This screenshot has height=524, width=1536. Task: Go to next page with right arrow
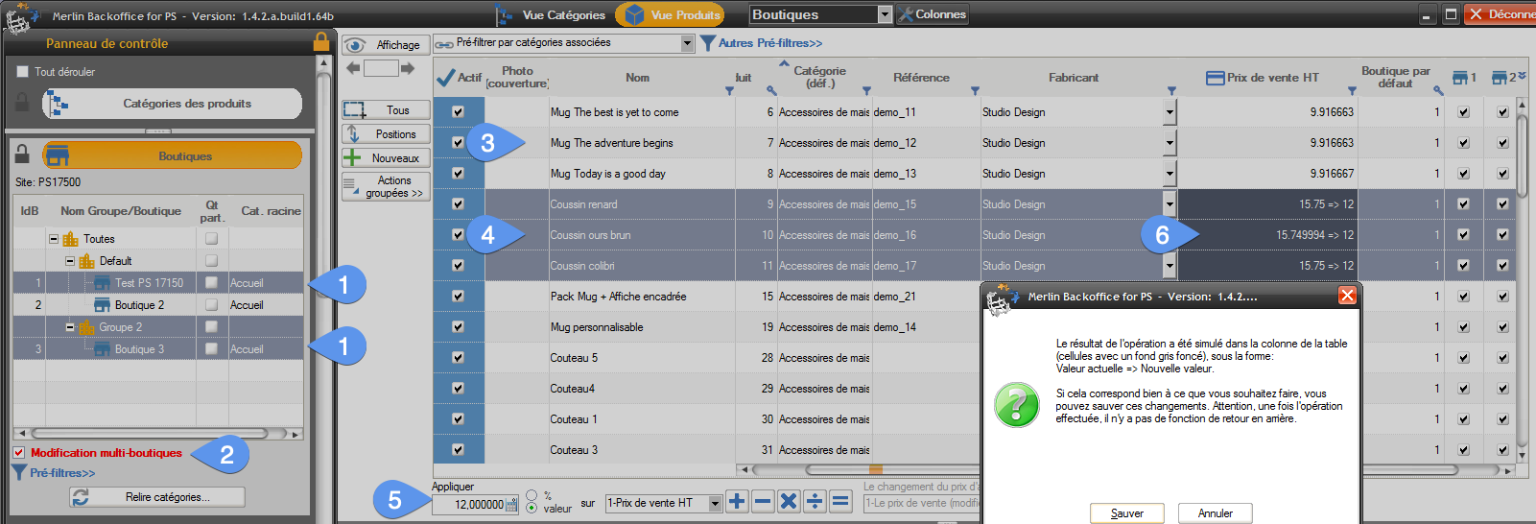click(408, 68)
